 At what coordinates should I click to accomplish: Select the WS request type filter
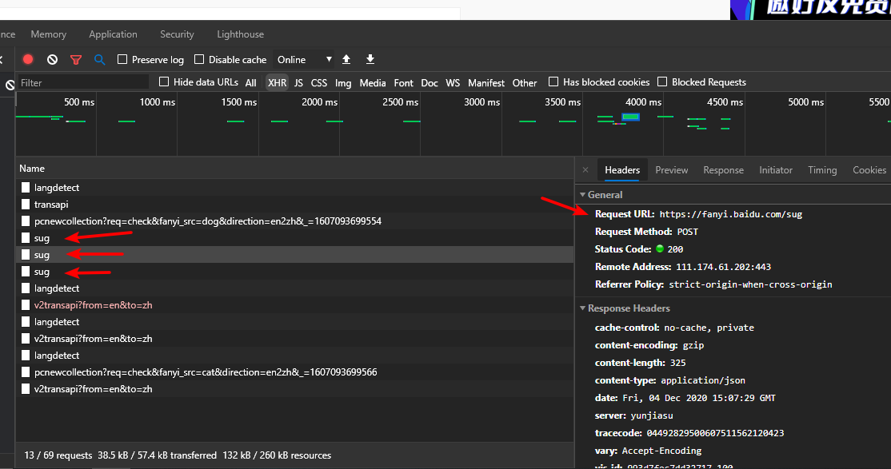453,83
